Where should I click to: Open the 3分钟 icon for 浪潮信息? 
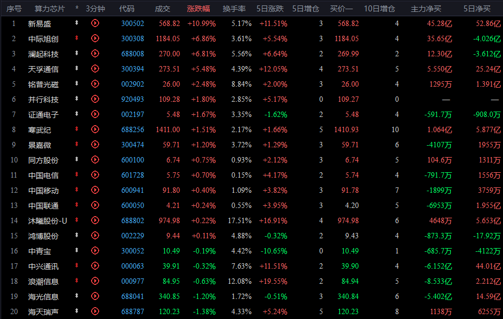click(x=95, y=281)
